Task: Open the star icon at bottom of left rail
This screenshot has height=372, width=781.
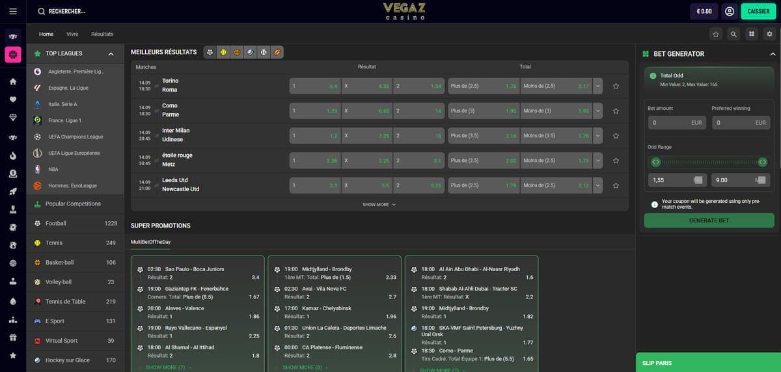Action: click(13, 356)
